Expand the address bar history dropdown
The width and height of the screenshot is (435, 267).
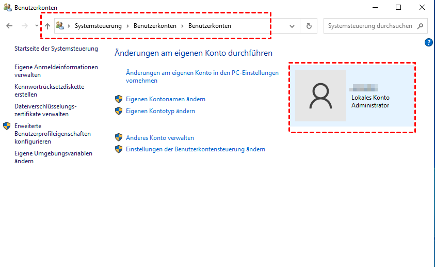(293, 26)
